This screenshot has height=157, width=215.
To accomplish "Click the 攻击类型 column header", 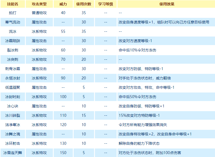I will click(x=39, y=4).
